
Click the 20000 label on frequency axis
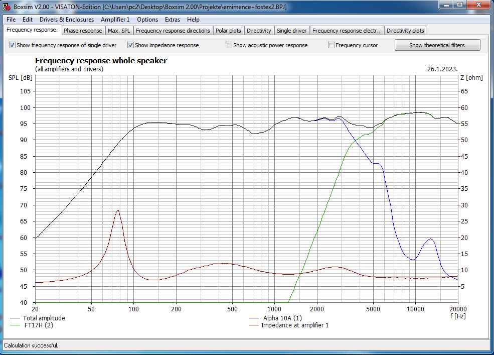click(x=458, y=309)
